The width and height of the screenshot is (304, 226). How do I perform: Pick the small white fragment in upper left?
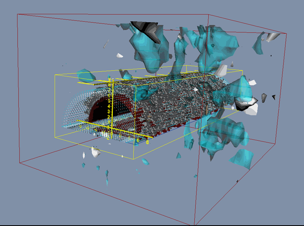click(106, 44)
